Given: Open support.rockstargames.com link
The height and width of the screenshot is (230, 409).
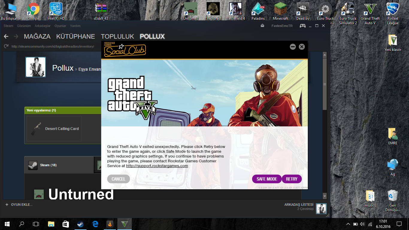Looking at the screenshot, I should point(157,166).
